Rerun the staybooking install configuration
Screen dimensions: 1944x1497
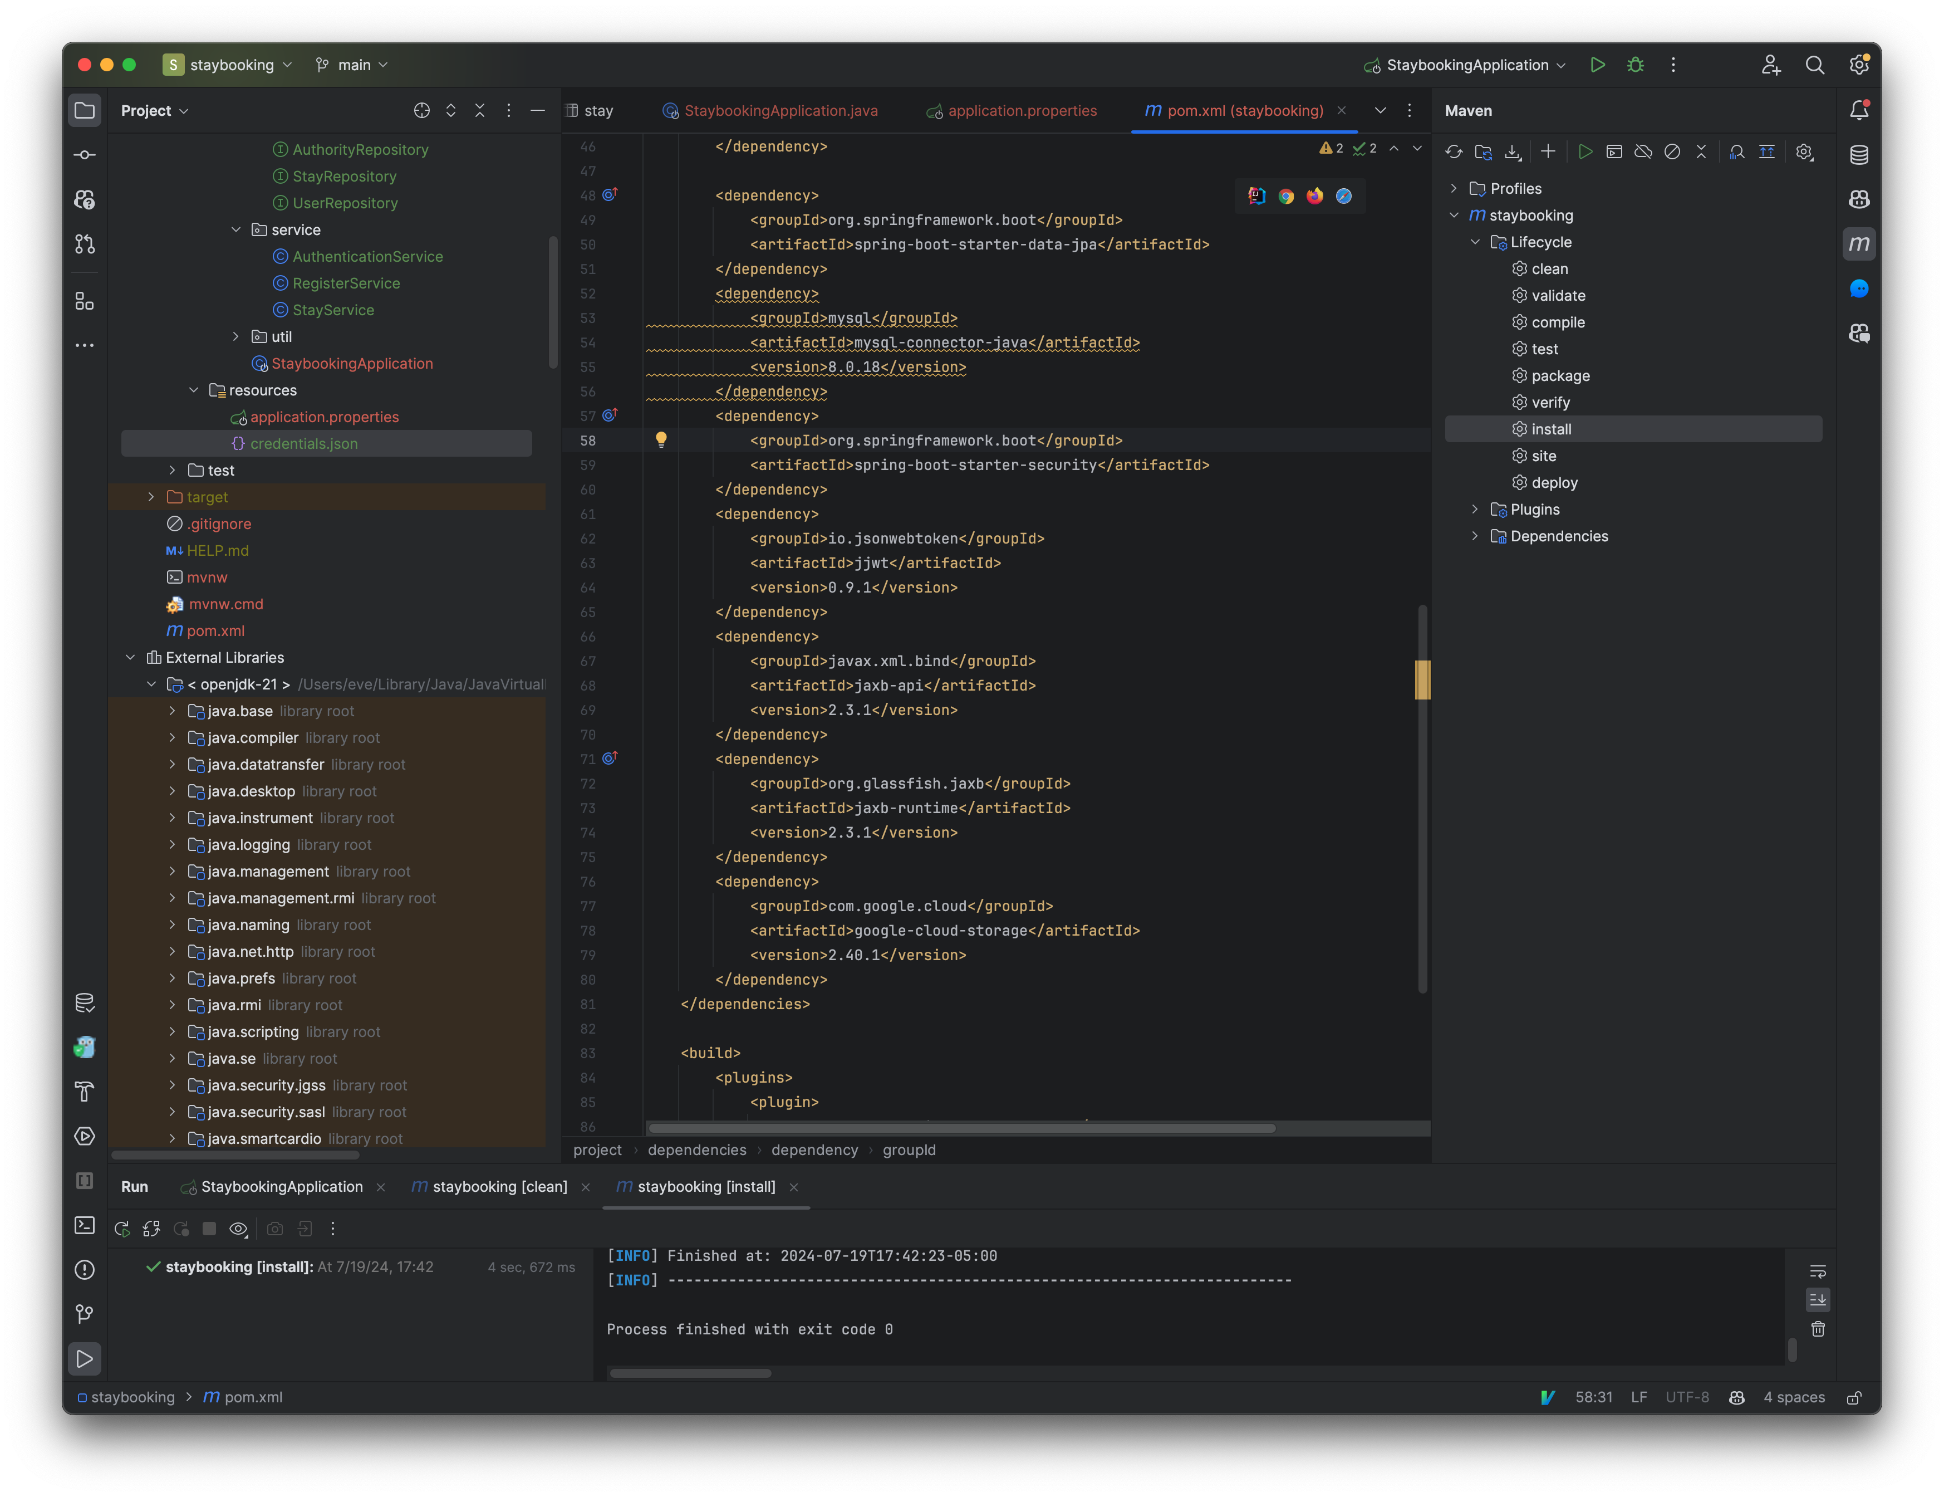(x=122, y=1228)
